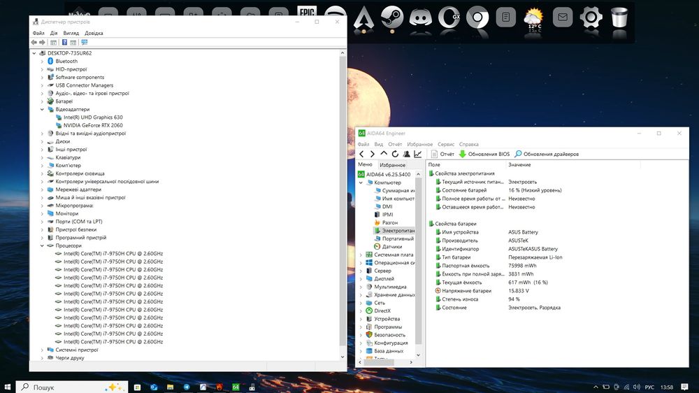Open Steam from the top dock

[x=391, y=17]
